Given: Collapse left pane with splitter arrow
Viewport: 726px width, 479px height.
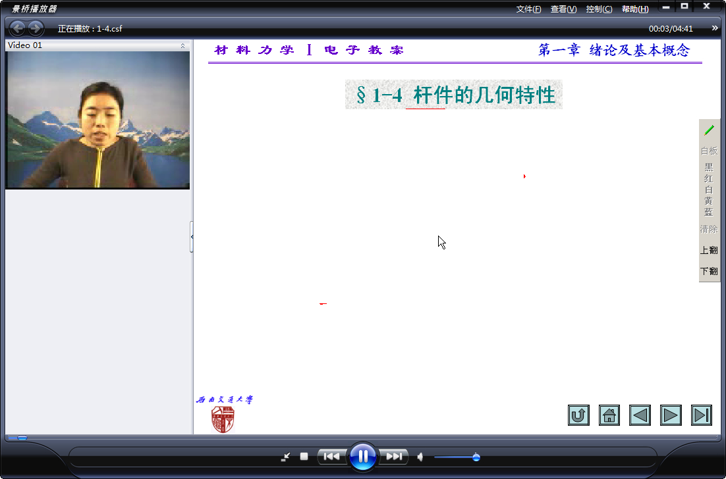Looking at the screenshot, I should tap(192, 237).
